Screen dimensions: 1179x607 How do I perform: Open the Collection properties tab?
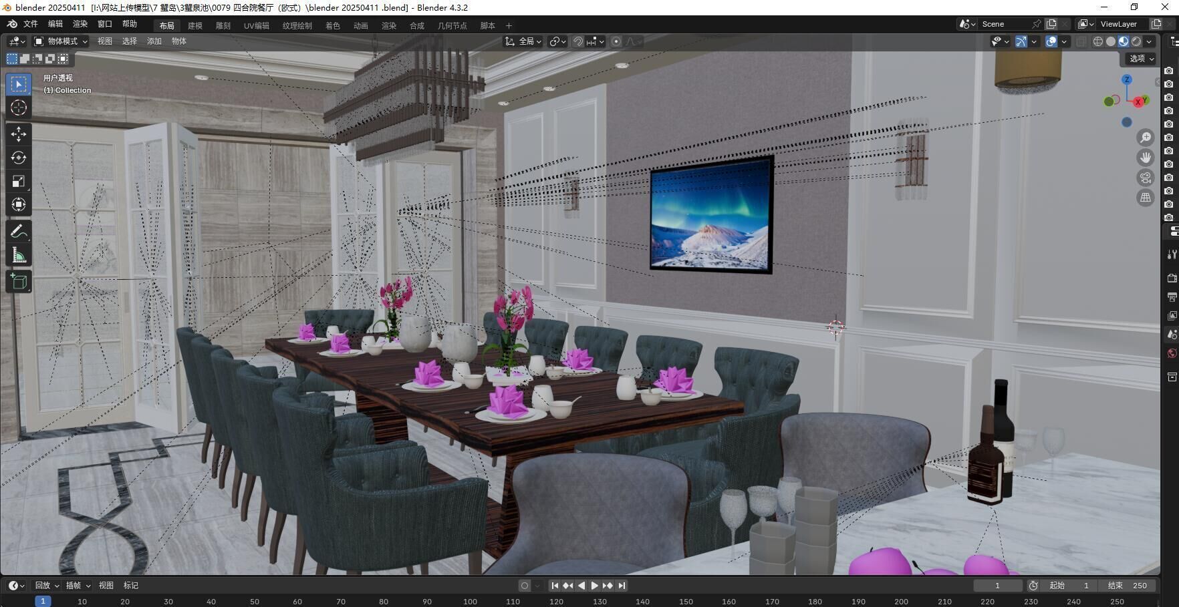1172,377
